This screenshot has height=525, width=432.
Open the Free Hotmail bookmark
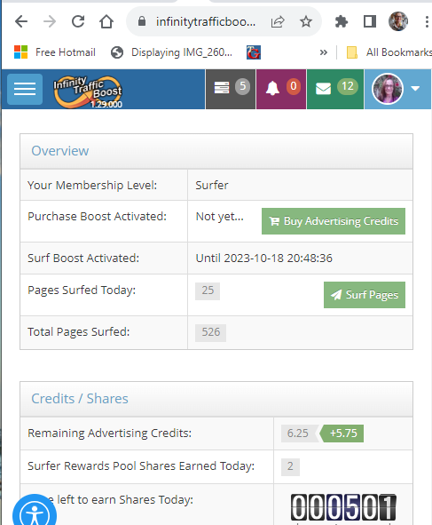(x=55, y=52)
